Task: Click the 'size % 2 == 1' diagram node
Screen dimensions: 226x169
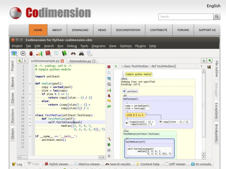Action: (x=135, y=115)
